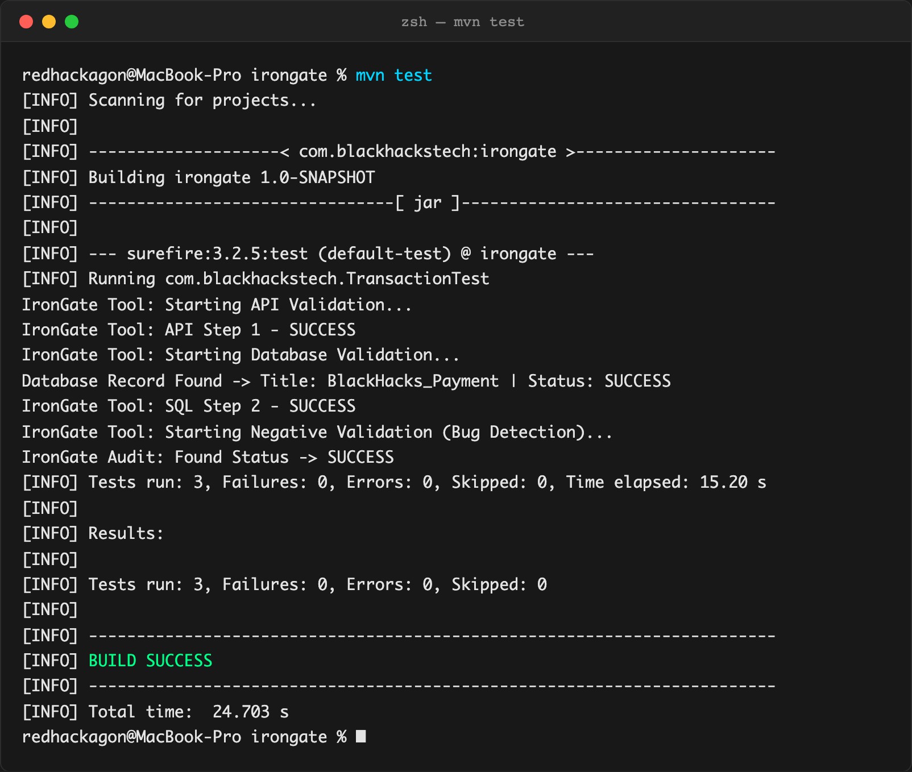Click the 'Building irongate 1.0-SNAPSHOT' line

198,177
